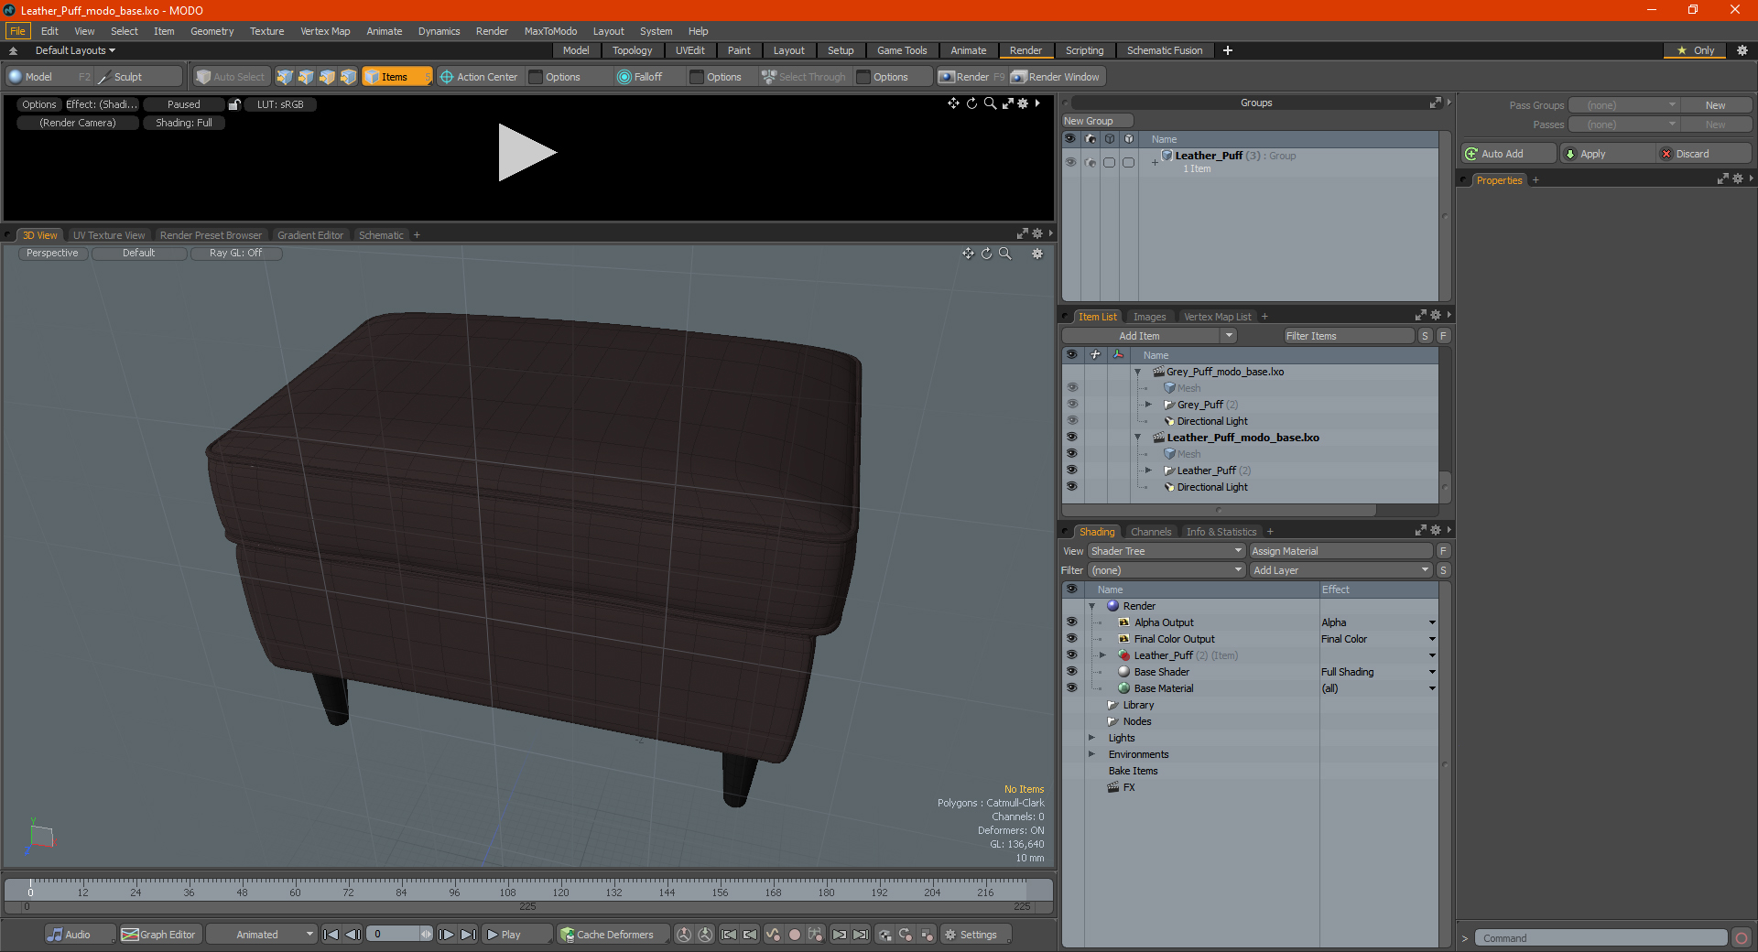The width and height of the screenshot is (1758, 952).
Task: Switch to the UV Texture View tab
Action: point(109,235)
